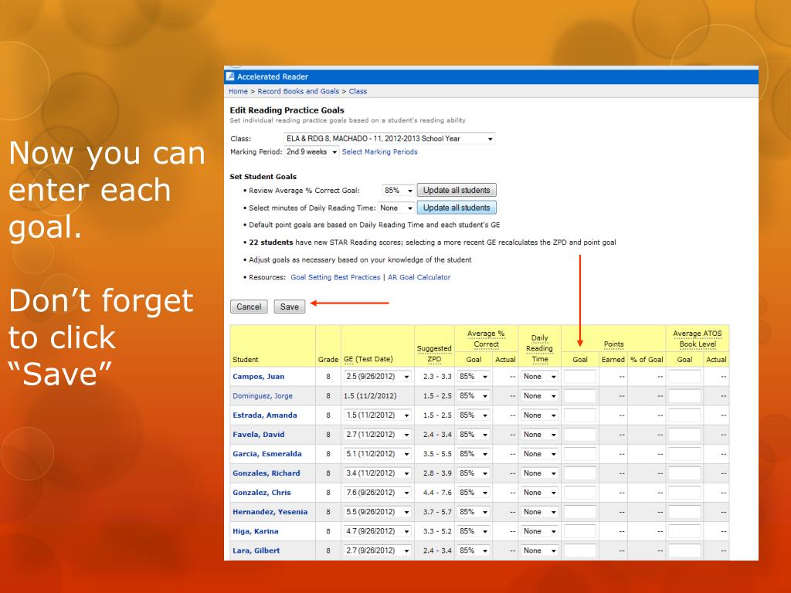Go to the Home breadcrumb link
791x593 pixels.
coord(238,91)
